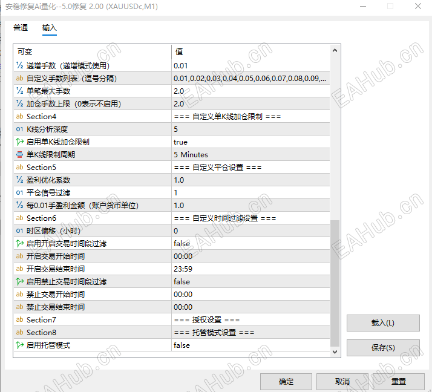Click the ab icon next to Section8

click(x=19, y=332)
